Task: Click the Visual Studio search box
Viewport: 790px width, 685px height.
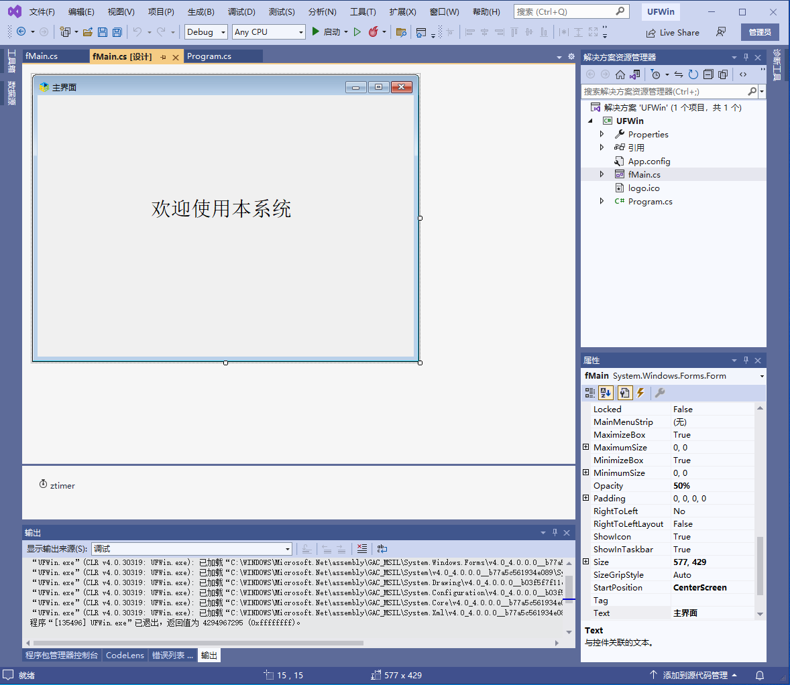Action: (571, 11)
